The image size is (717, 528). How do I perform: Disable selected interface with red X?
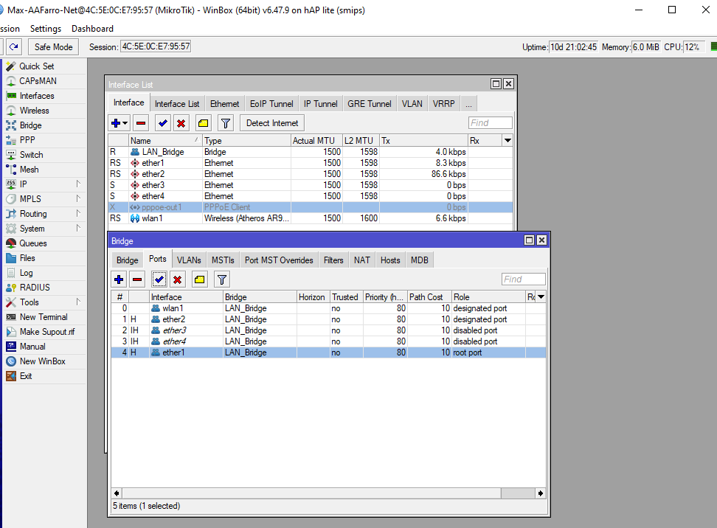(181, 123)
